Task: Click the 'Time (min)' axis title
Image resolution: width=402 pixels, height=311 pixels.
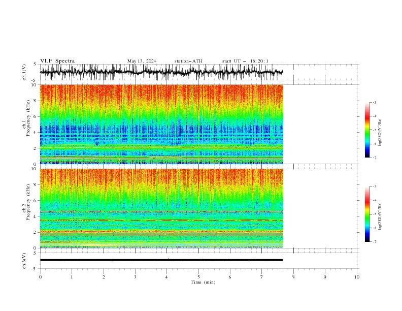Action: click(x=203, y=282)
